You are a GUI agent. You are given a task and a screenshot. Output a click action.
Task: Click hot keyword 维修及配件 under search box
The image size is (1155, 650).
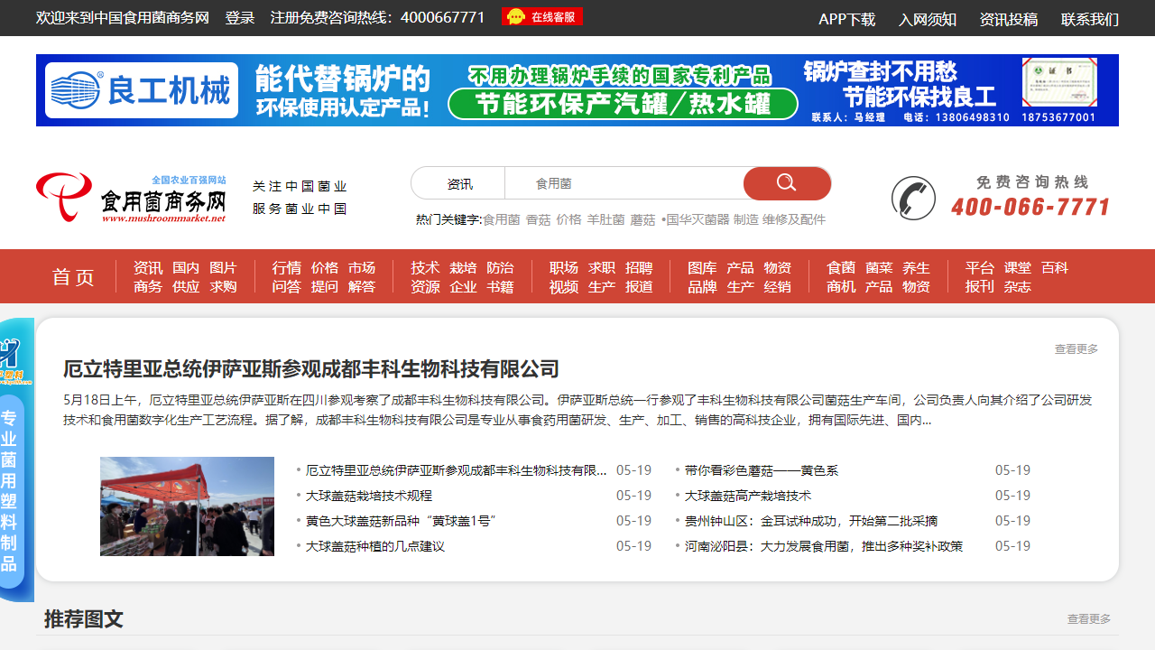click(794, 219)
